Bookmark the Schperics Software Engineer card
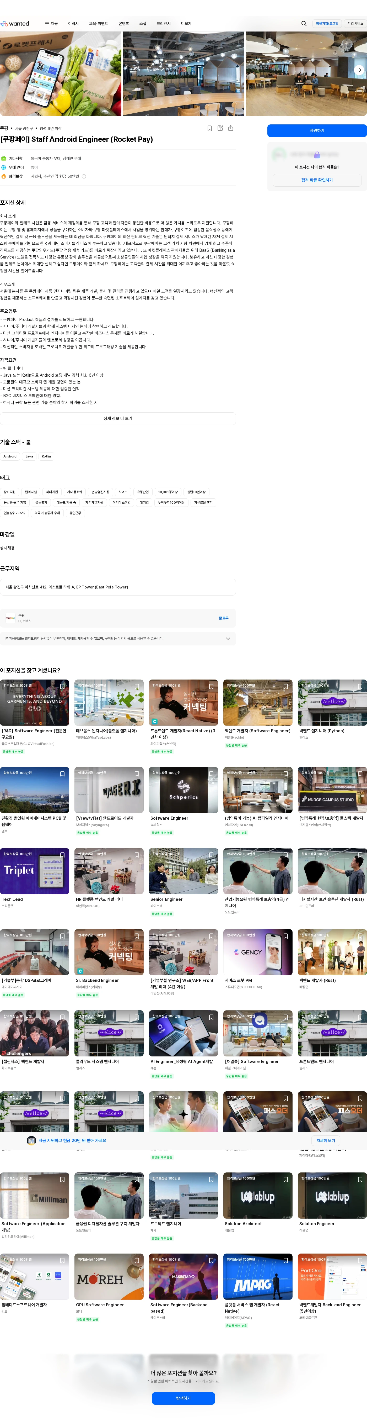The width and height of the screenshot is (367, 1426). pyautogui.click(x=211, y=774)
